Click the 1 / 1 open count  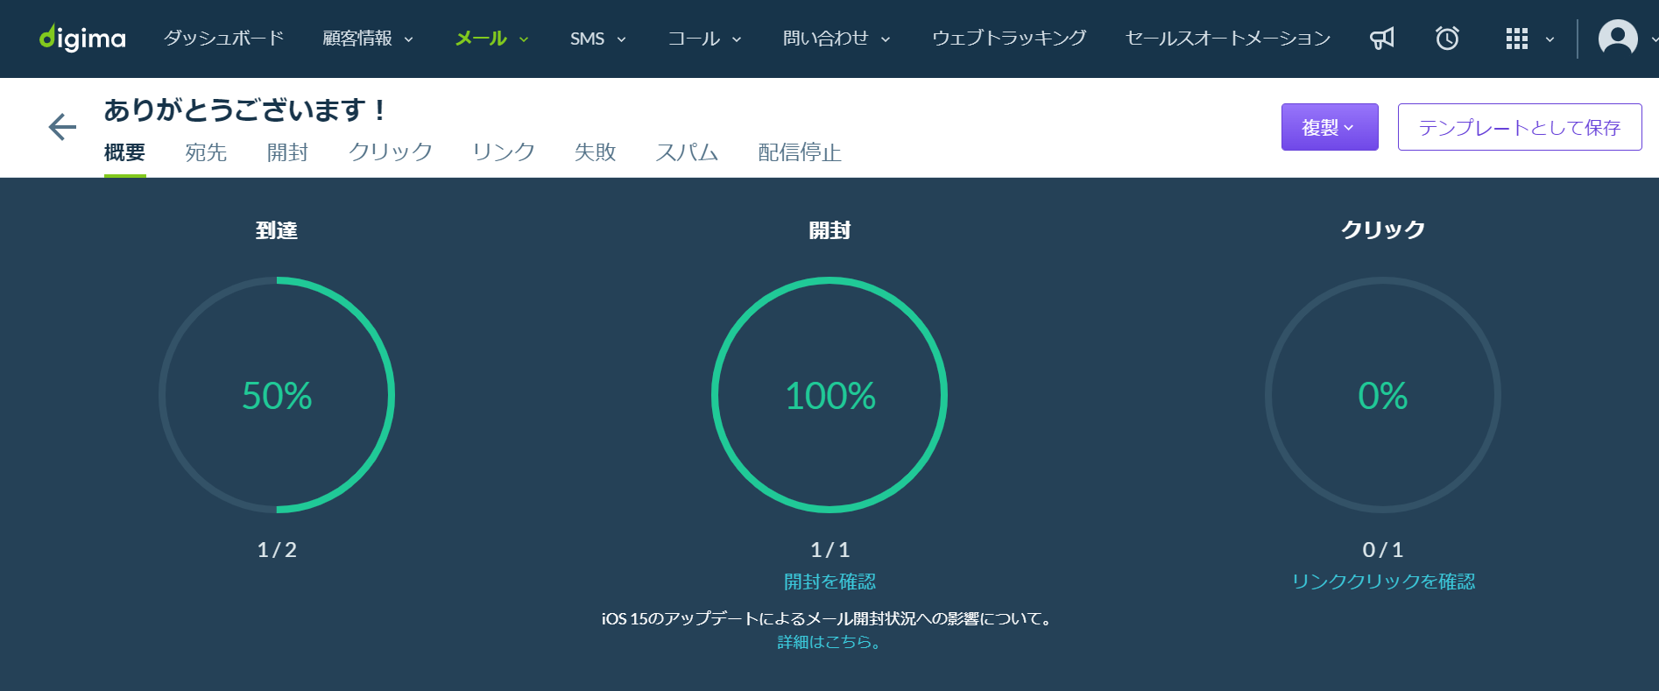pos(829,550)
